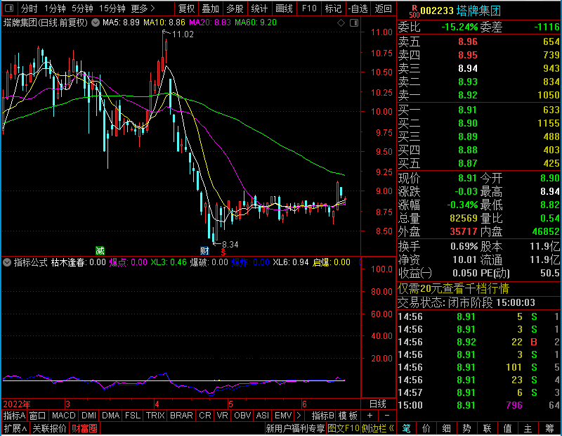Expand the 更多 periods list
The height and width of the screenshot is (436, 562).
(143, 8)
